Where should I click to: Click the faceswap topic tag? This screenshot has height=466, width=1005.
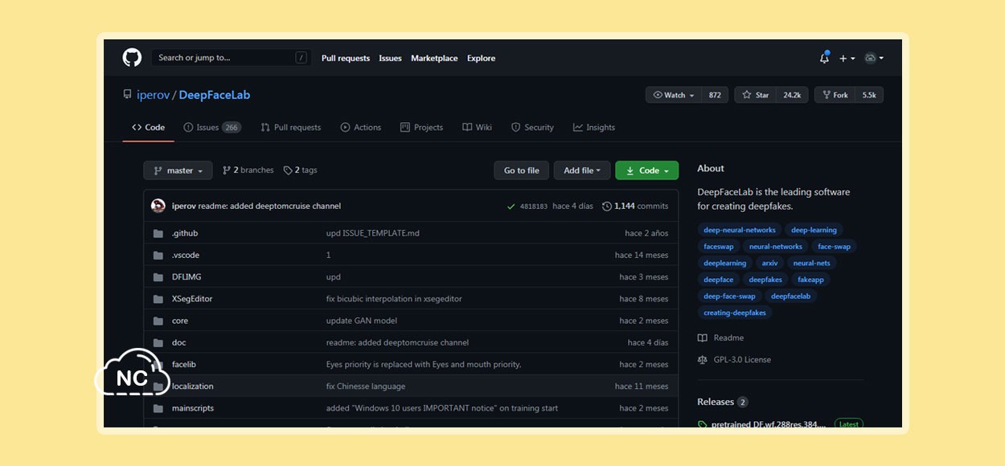click(719, 247)
